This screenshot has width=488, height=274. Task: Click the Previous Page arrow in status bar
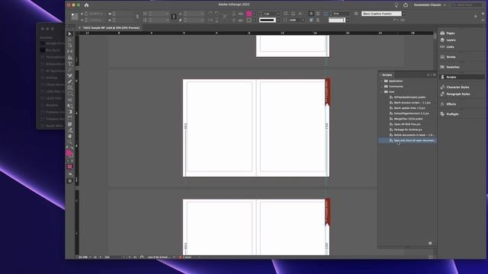click(100, 257)
